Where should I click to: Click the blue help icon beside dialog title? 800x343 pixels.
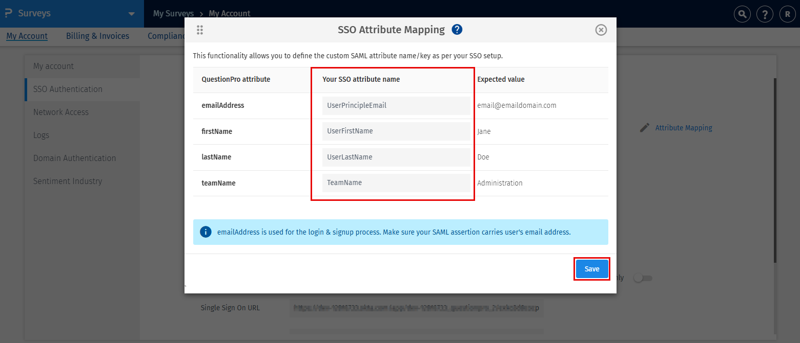coord(457,30)
